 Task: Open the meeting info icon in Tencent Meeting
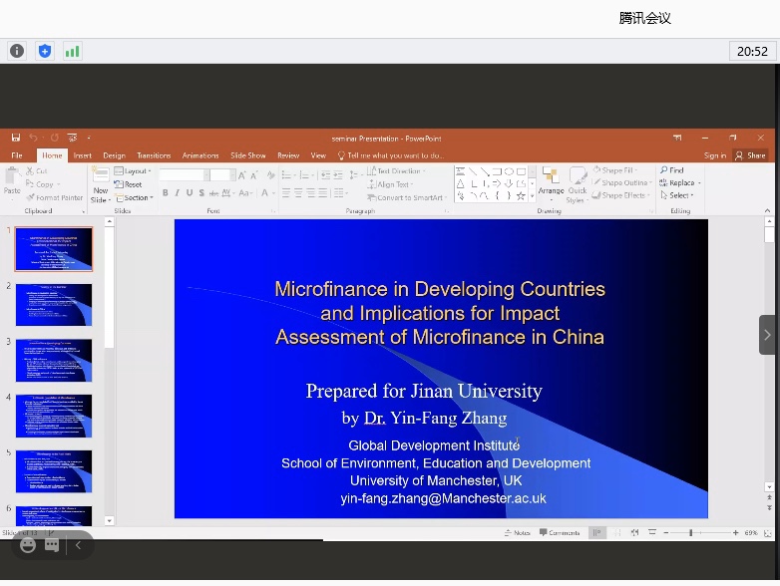pyautogui.click(x=17, y=51)
